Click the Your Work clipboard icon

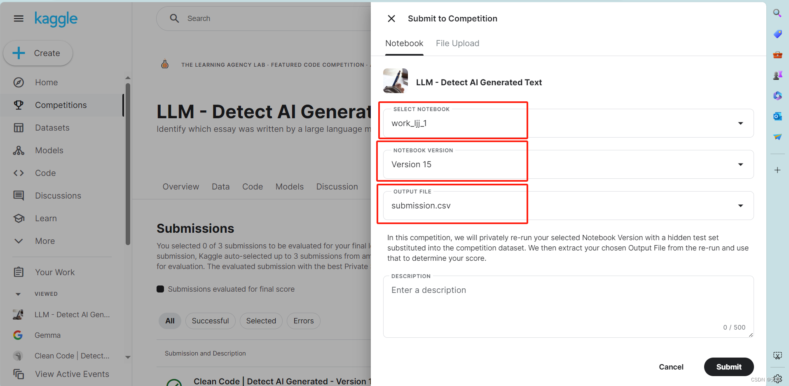(x=19, y=272)
